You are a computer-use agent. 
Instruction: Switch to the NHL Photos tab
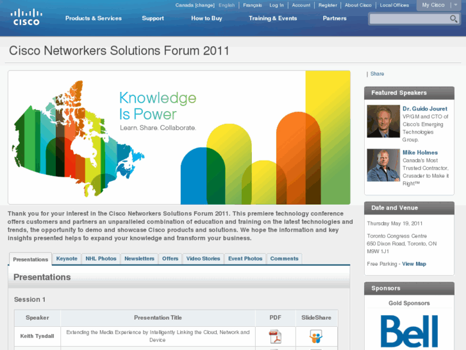101,259
